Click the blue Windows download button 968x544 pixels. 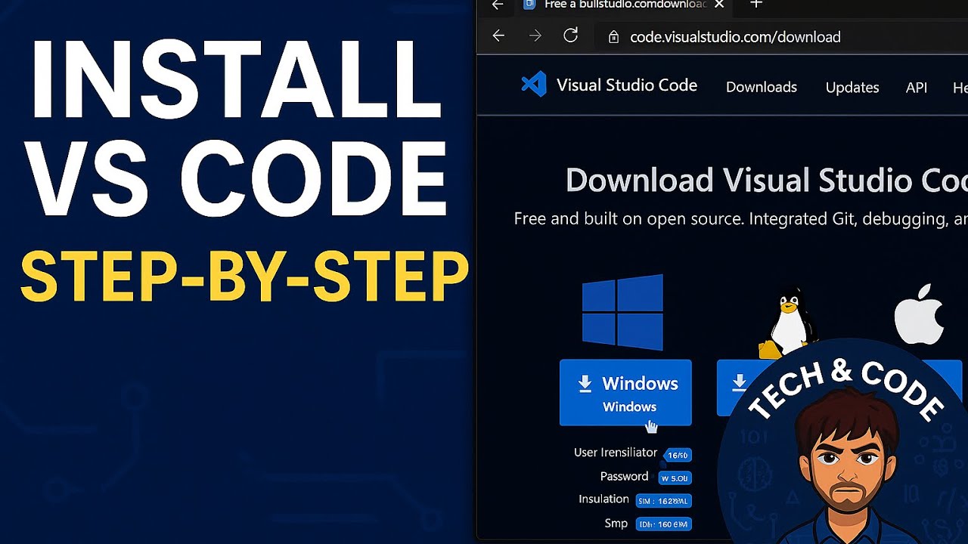pos(625,393)
